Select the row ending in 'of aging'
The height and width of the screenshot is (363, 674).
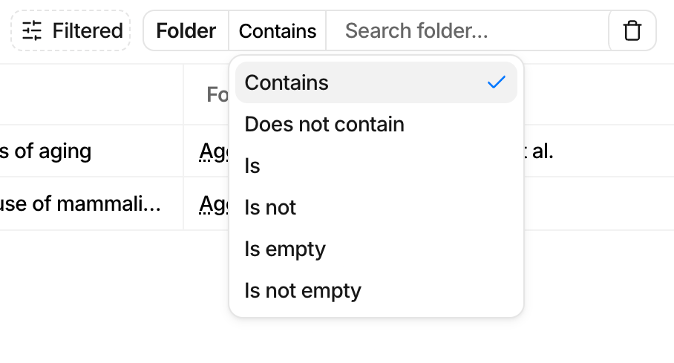coord(46,151)
